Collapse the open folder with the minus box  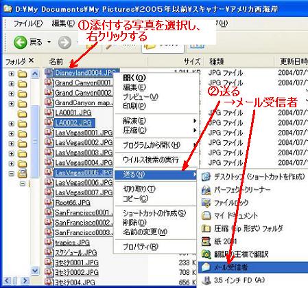[x=11, y=174]
